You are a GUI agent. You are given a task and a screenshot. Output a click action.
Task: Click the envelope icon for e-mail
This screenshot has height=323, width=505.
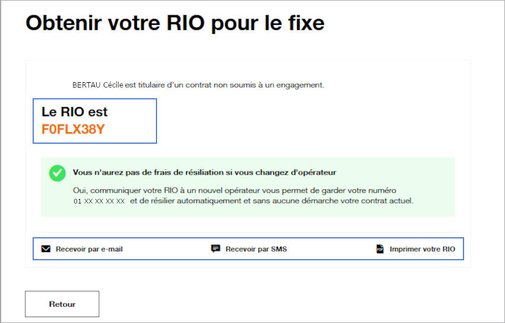point(46,249)
